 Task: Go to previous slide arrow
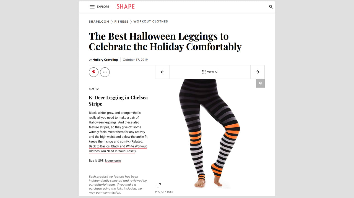(x=162, y=72)
